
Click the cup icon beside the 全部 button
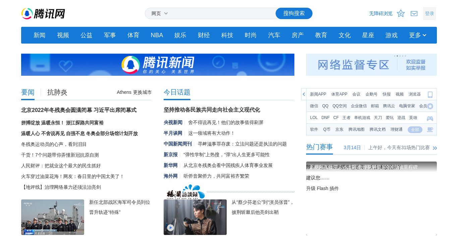pyautogui.click(x=430, y=130)
